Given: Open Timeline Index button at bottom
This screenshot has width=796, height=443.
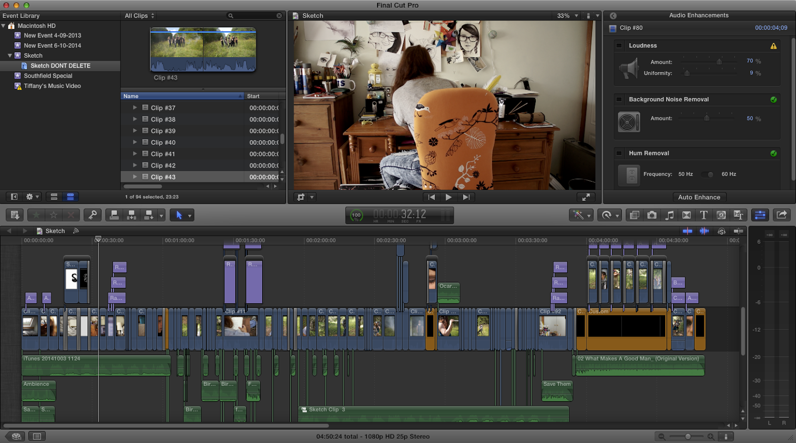Looking at the screenshot, I should pyautogui.click(x=37, y=437).
